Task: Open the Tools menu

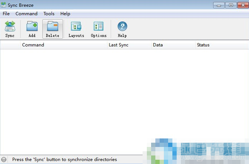Action: (49, 14)
